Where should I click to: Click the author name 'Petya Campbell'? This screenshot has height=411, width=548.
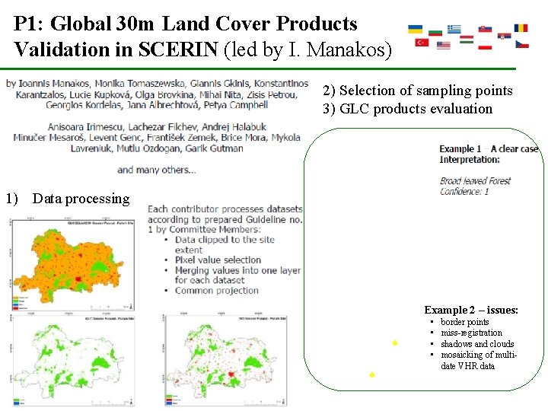click(236, 105)
